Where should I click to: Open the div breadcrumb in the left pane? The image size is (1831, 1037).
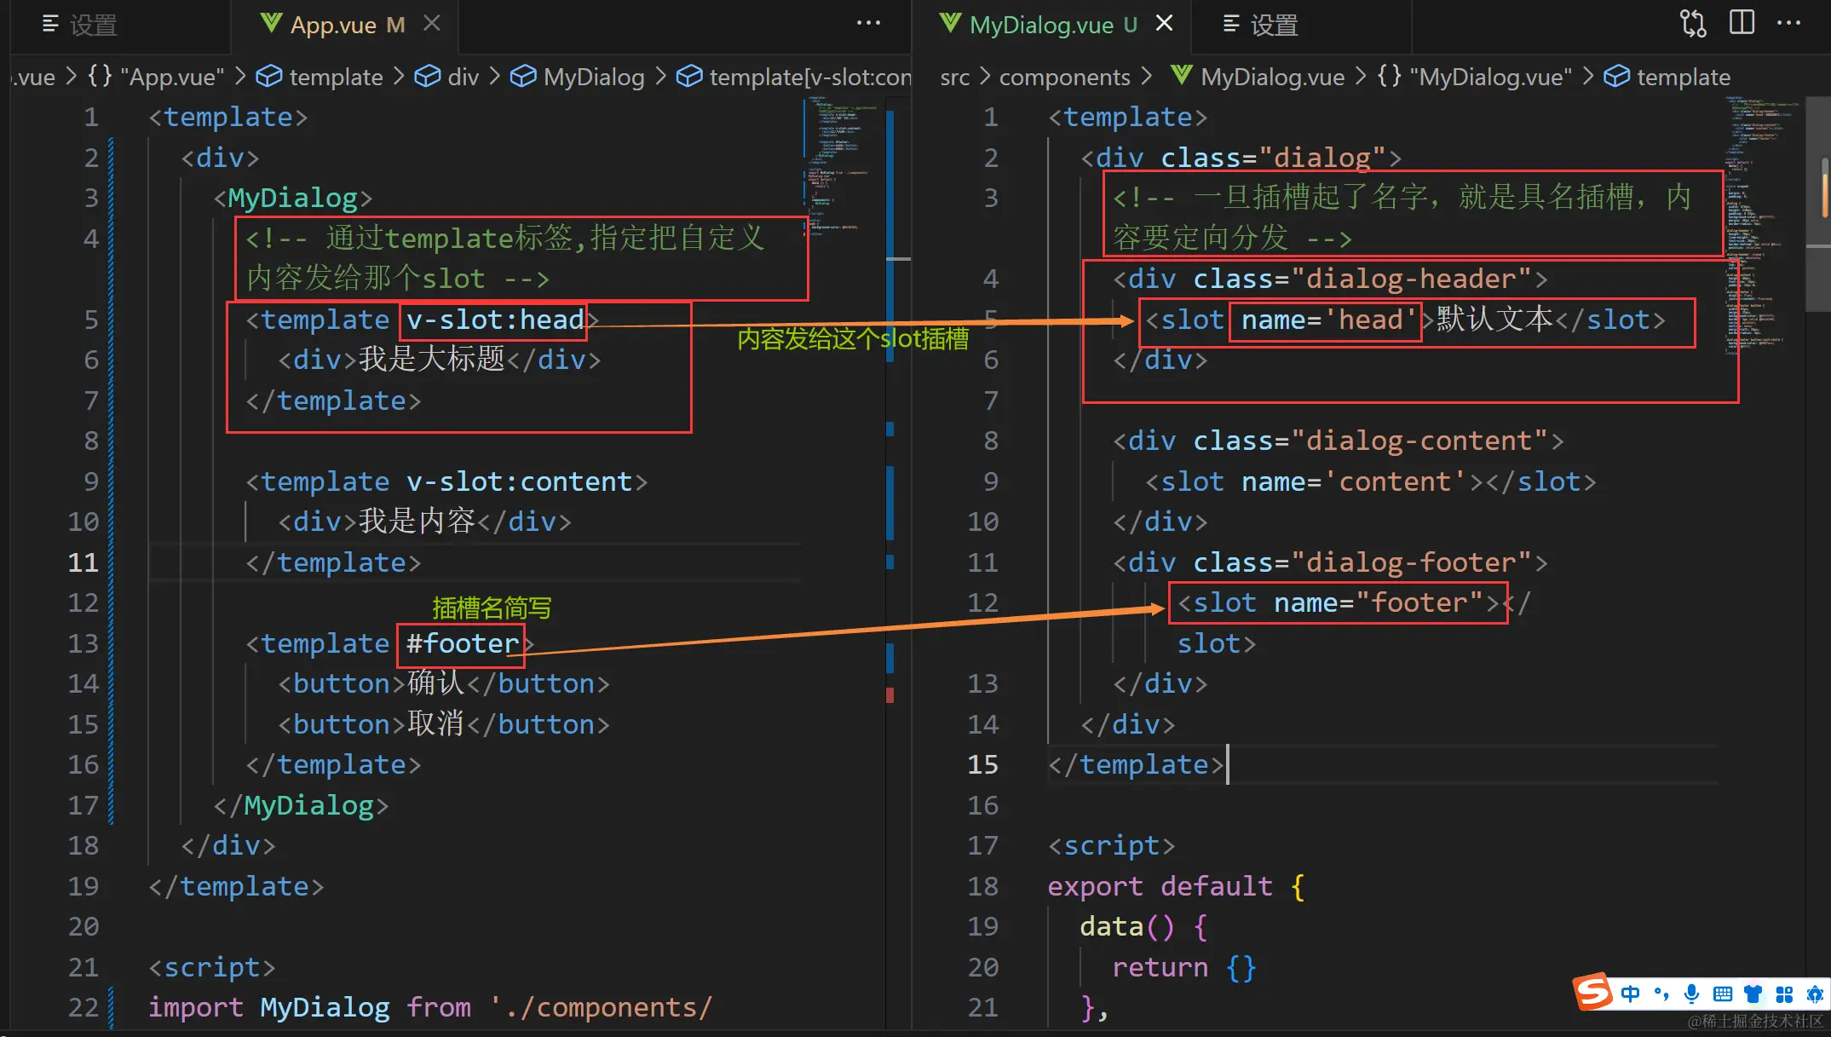(446, 77)
